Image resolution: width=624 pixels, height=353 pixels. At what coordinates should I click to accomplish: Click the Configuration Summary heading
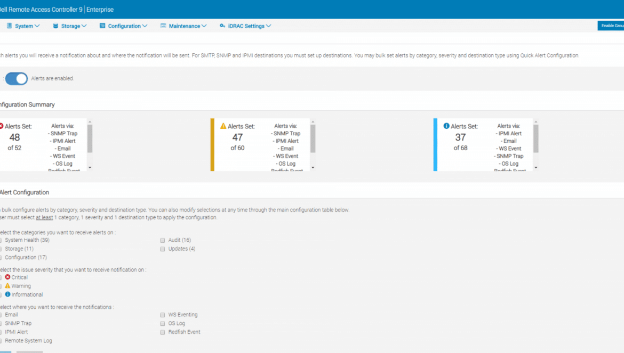click(x=27, y=105)
